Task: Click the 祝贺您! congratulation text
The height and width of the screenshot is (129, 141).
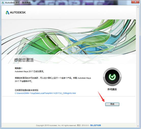Action: [18, 68]
